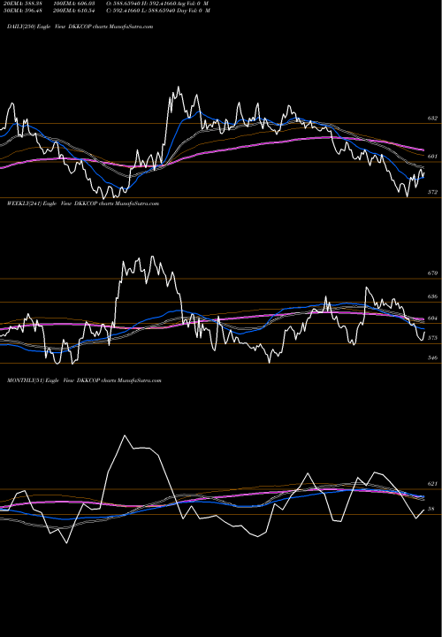Click the Avg Vol reading in header
Viewport: 442px width, 637px height.
[194, 4]
